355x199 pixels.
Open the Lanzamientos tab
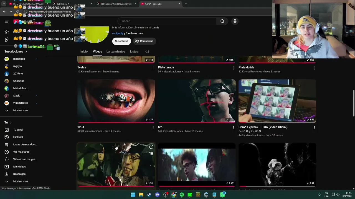point(116,52)
